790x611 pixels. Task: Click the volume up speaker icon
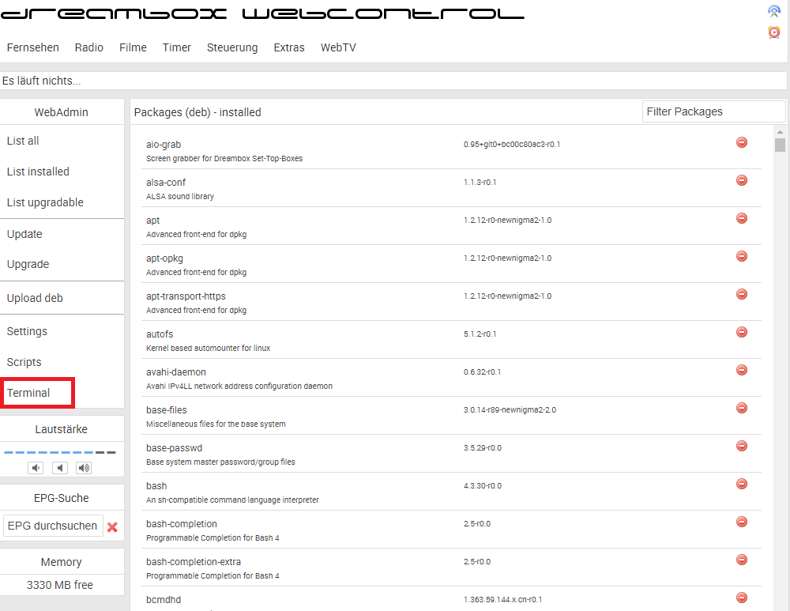point(84,468)
